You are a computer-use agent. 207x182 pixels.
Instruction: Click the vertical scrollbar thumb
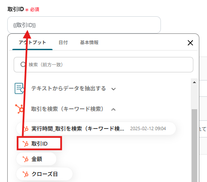click(x=194, y=146)
